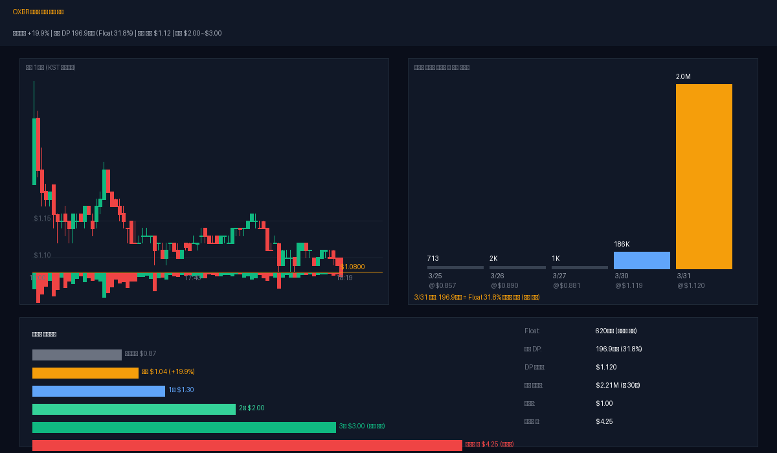
Task: Click the light green $2.00 target bar
Action: 134,409
